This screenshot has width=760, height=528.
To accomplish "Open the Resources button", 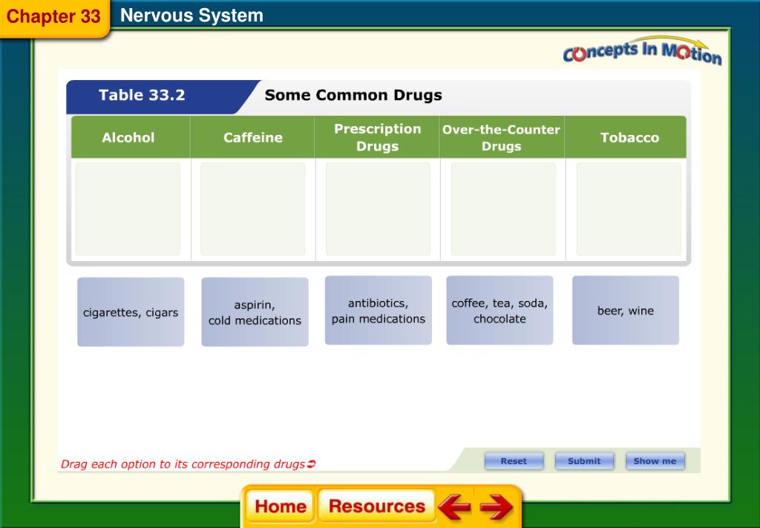I will point(376,506).
